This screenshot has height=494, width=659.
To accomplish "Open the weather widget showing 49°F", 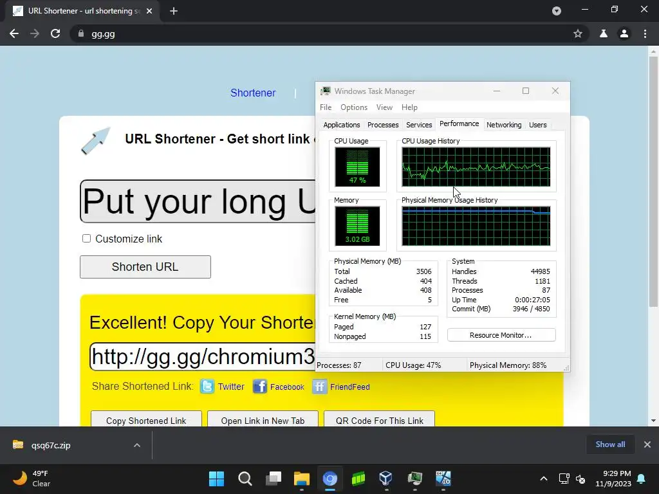I will pos(32,479).
